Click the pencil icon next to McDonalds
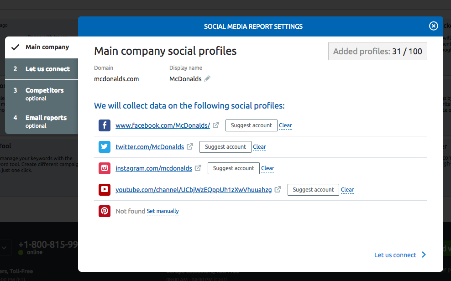The image size is (451, 281). (207, 78)
